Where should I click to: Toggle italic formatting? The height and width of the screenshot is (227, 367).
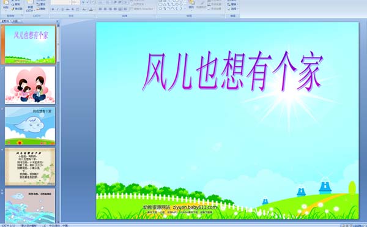[57, 9]
